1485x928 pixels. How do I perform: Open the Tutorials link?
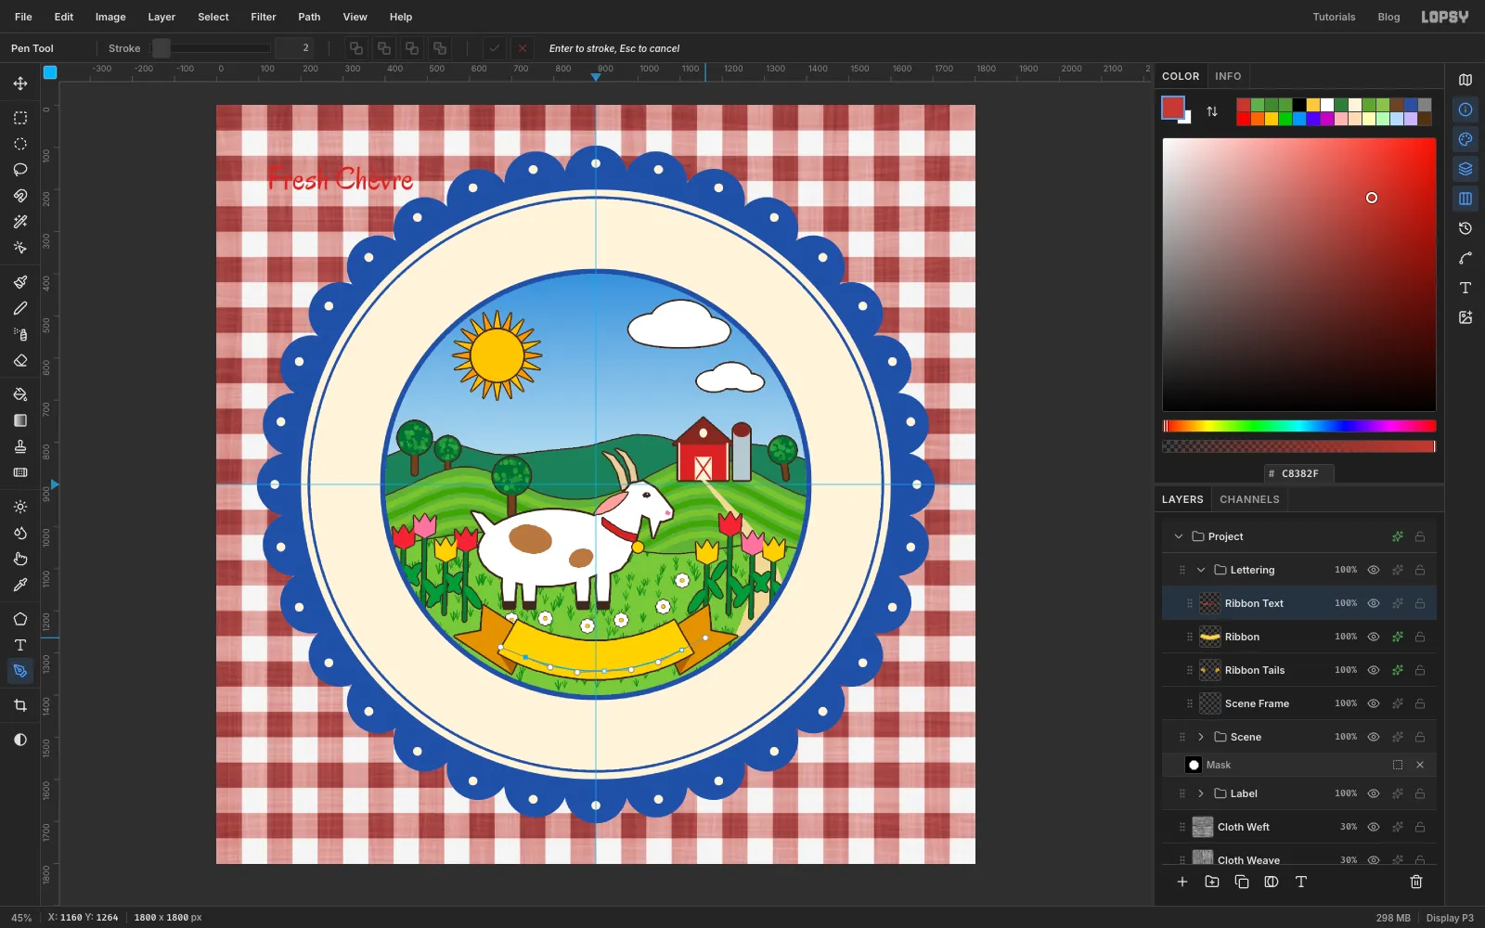1334,17
